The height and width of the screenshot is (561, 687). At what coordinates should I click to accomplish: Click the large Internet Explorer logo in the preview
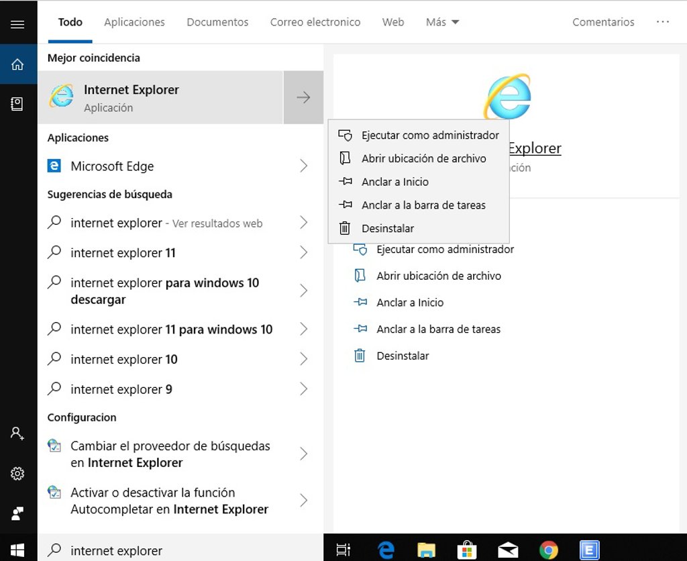507,97
